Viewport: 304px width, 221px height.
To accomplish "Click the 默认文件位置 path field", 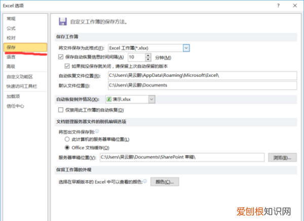I will point(202,85).
